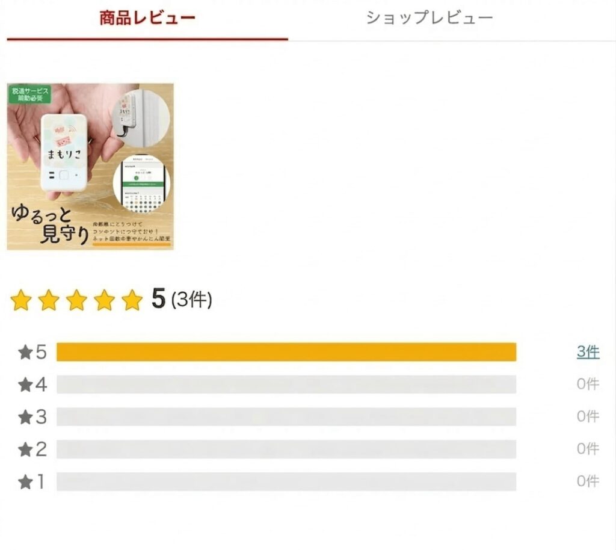Screen dimensions: 616x550
Task: Open the 3件 reviews link
Action: coord(588,352)
